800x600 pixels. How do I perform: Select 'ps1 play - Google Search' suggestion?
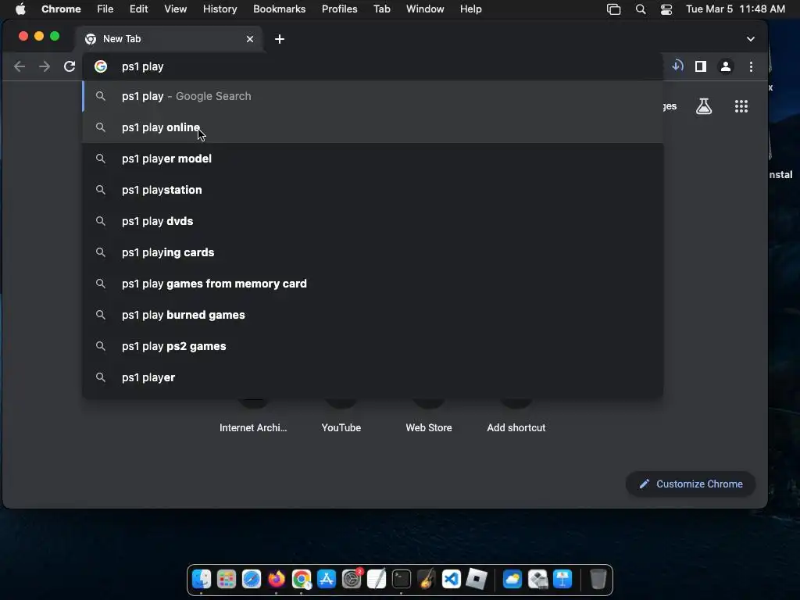coord(373,96)
